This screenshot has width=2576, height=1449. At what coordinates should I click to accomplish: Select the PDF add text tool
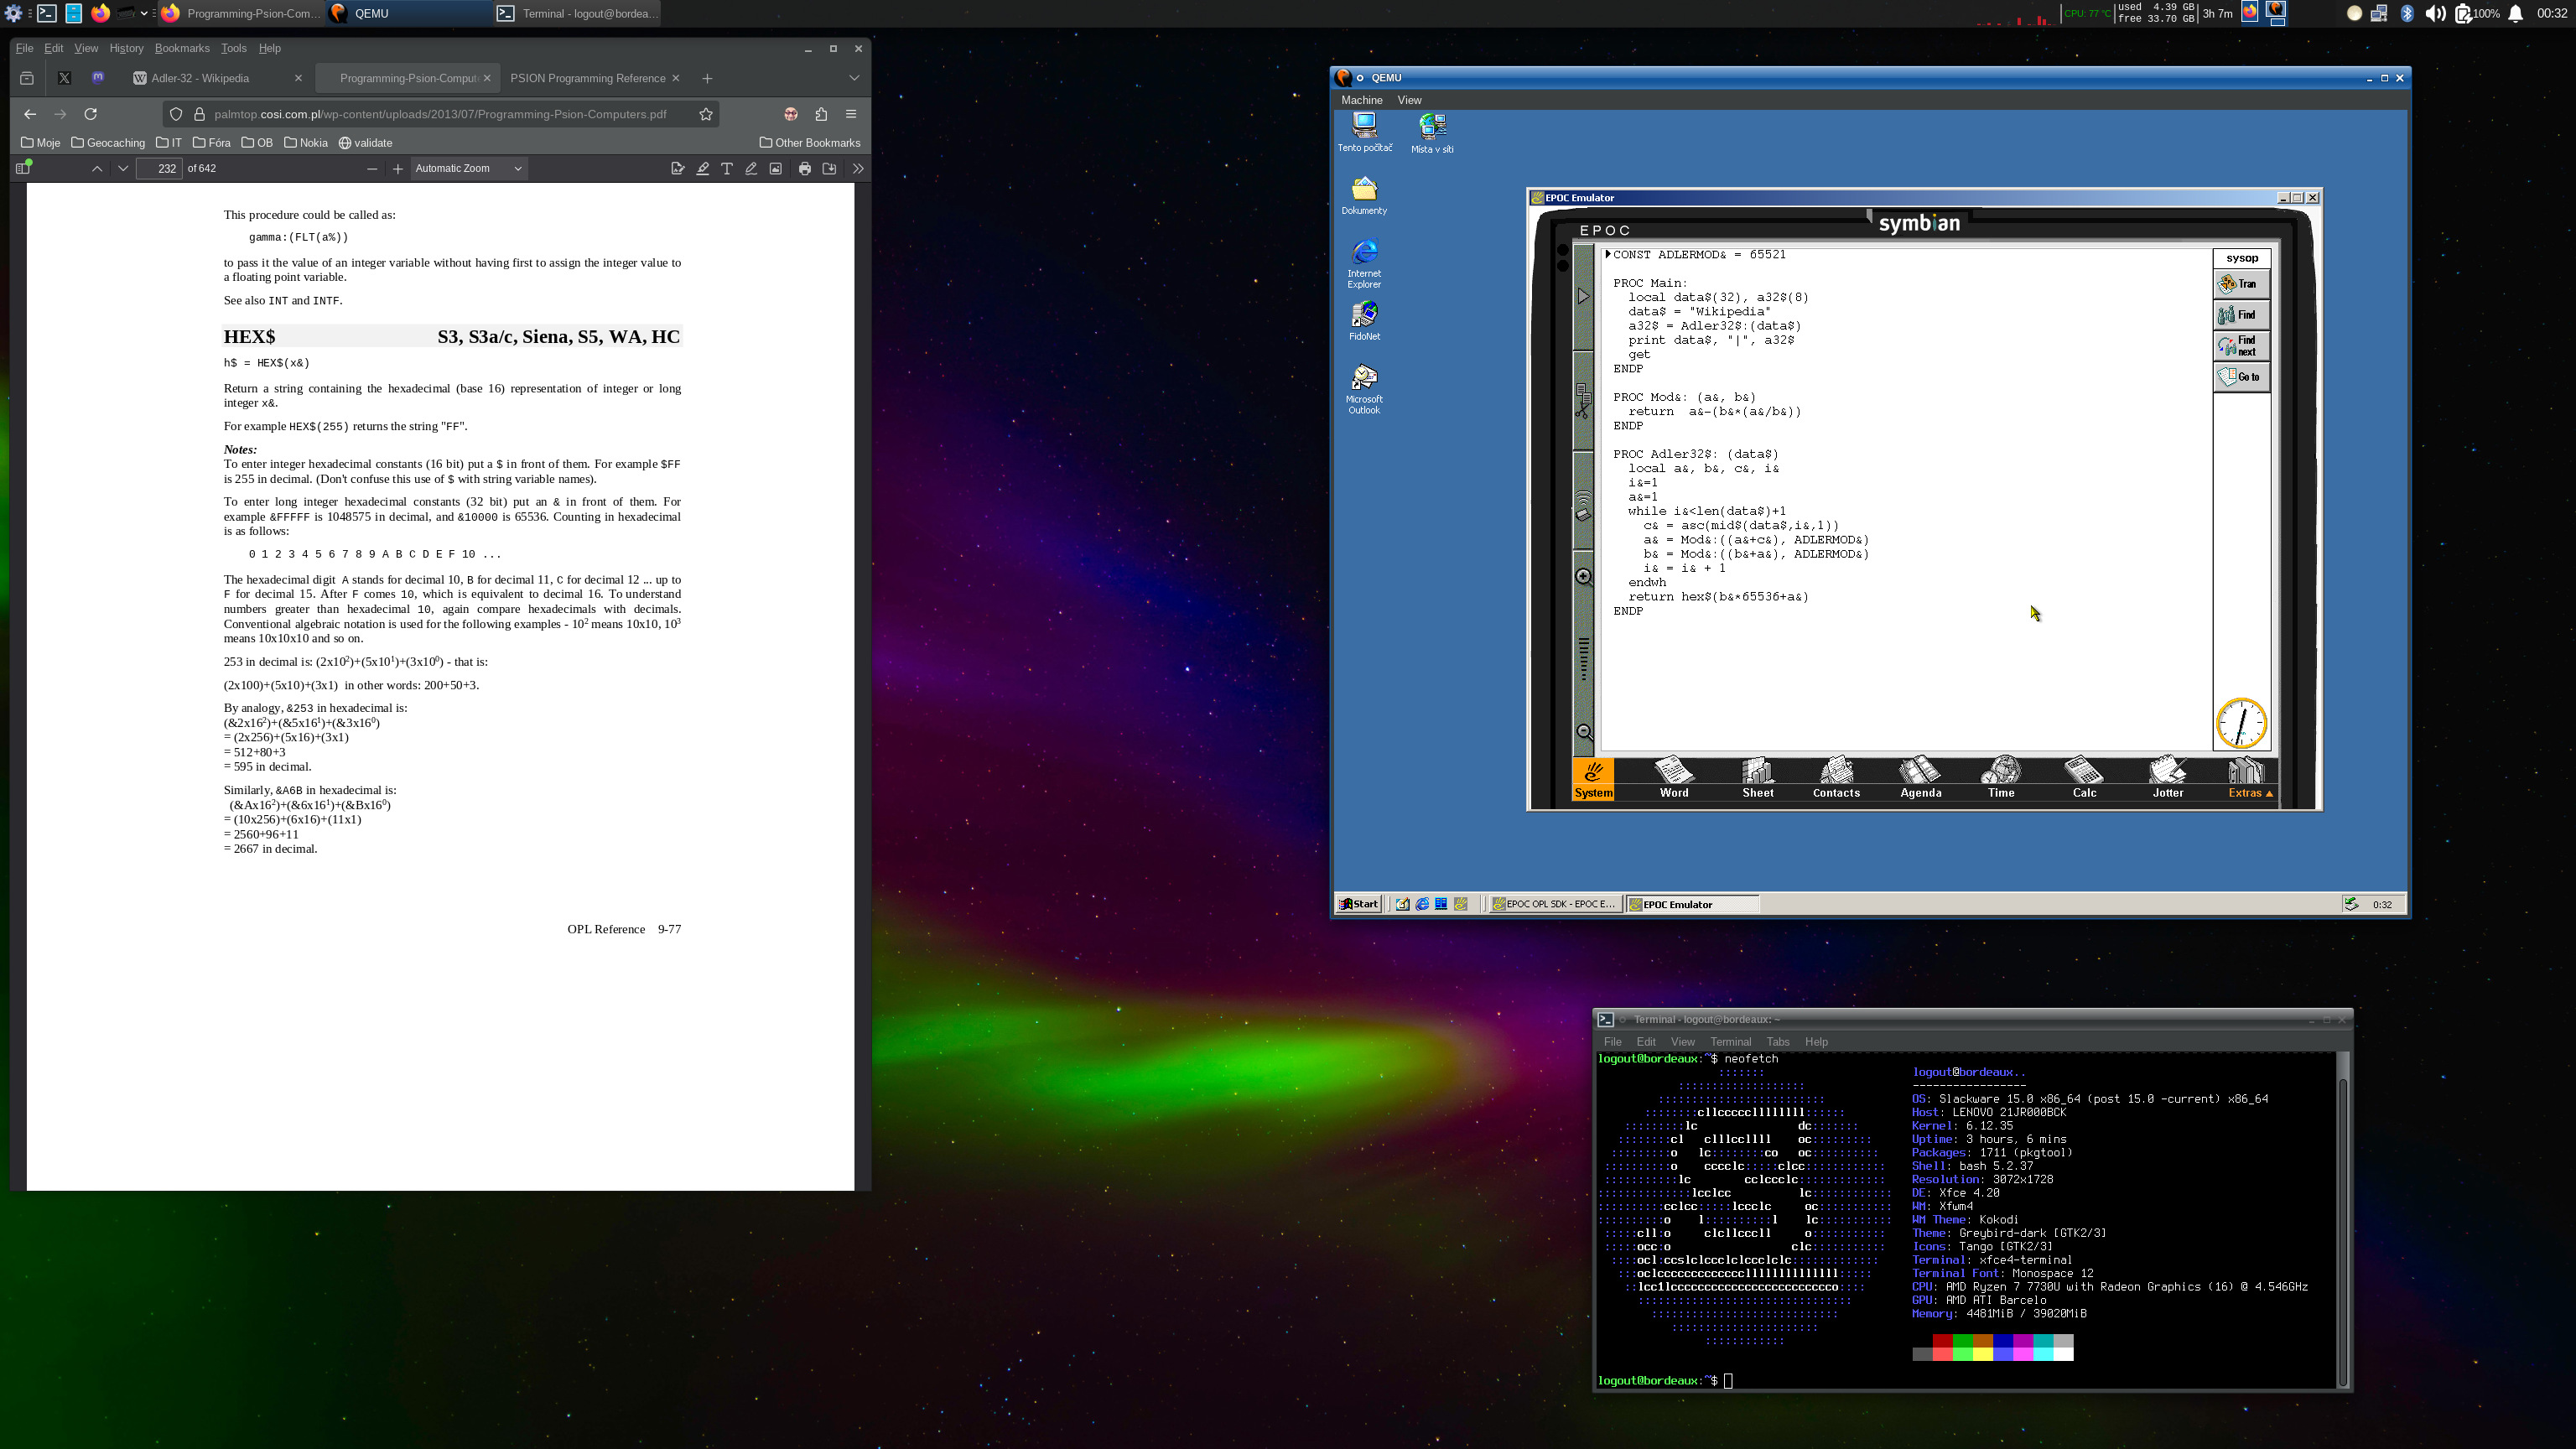[x=727, y=168]
